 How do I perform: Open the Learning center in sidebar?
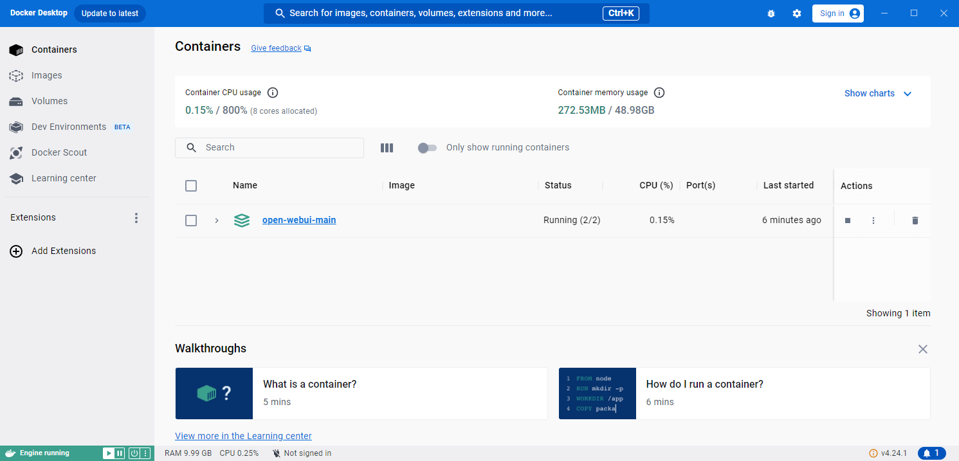(x=77, y=178)
